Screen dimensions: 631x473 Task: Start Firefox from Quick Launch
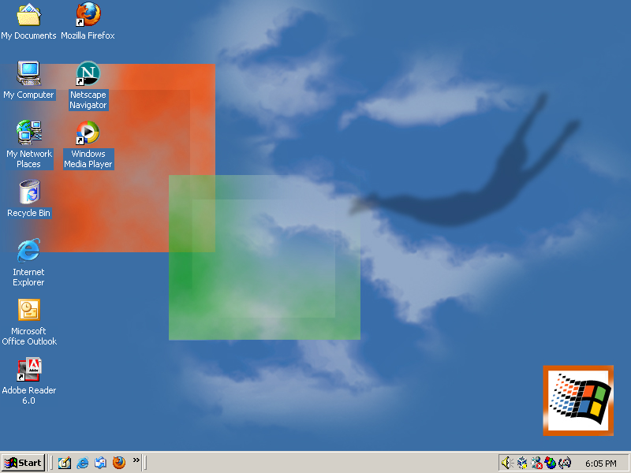click(118, 463)
